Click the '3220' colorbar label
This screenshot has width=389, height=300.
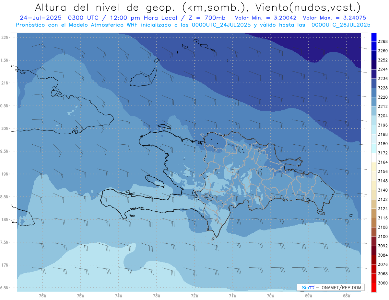click(x=383, y=97)
